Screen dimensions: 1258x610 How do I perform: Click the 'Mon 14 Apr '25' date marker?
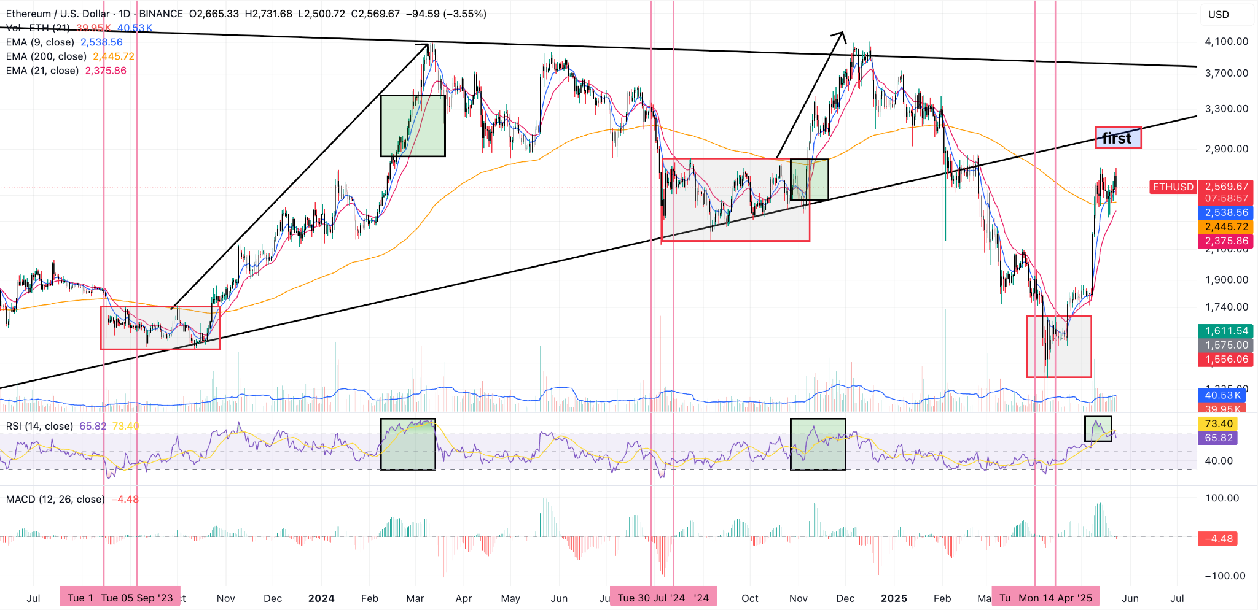pyautogui.click(x=1055, y=598)
